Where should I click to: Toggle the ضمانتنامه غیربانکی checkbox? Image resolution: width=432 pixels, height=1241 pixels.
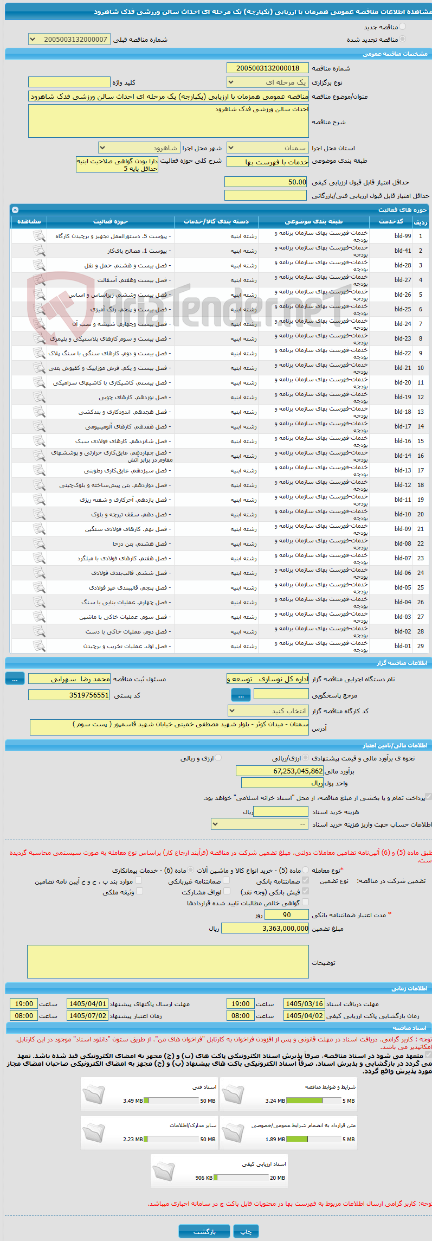pyautogui.click(x=227, y=880)
